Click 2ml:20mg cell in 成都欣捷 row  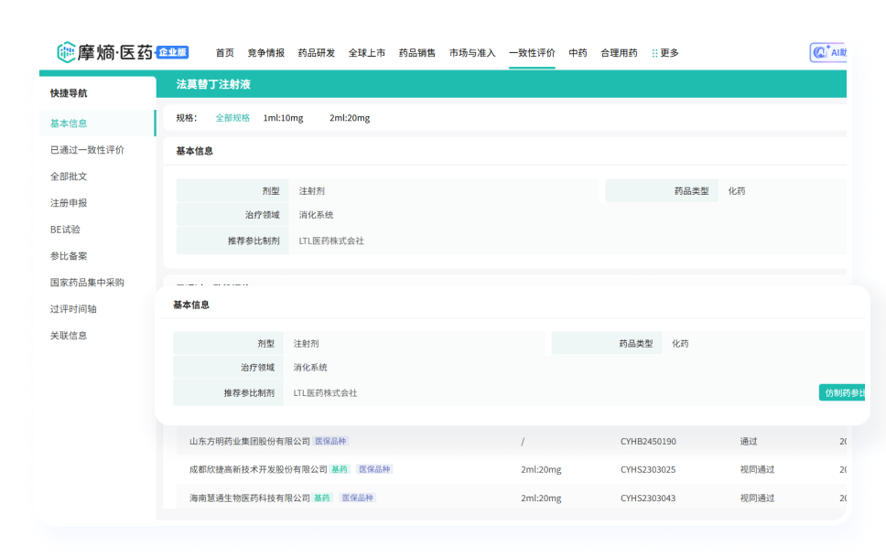pyautogui.click(x=541, y=469)
